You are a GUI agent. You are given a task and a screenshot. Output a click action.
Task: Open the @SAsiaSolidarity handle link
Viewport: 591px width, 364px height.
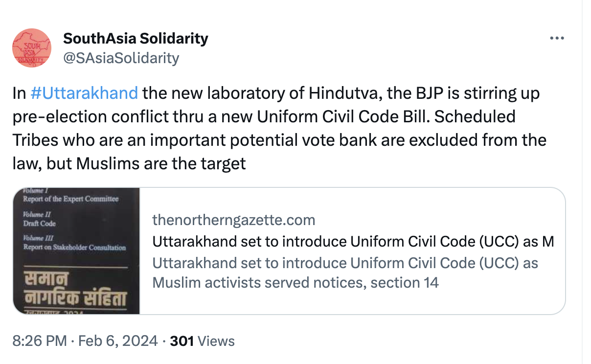pyautogui.click(x=121, y=58)
